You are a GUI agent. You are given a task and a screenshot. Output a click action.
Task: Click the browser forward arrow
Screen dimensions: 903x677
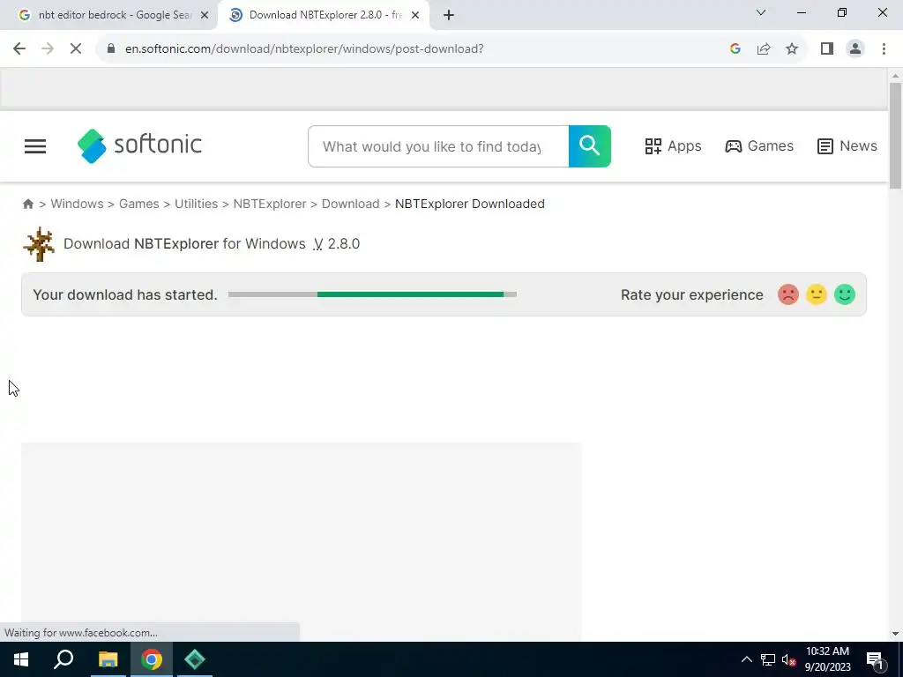pyautogui.click(x=48, y=49)
